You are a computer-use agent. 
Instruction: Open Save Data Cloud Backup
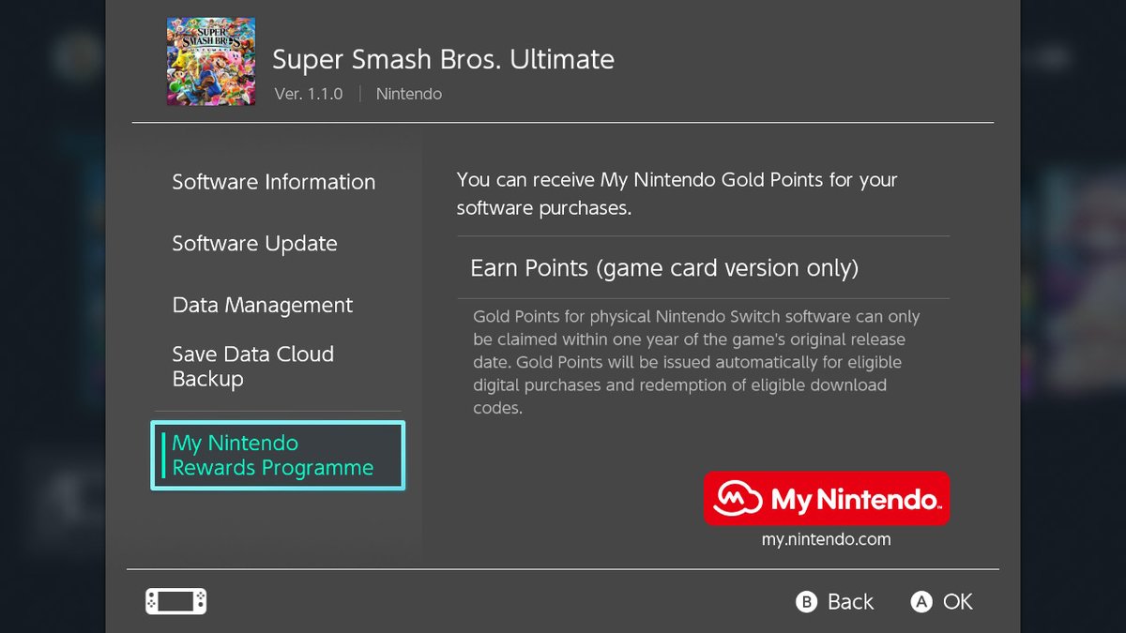click(x=252, y=367)
